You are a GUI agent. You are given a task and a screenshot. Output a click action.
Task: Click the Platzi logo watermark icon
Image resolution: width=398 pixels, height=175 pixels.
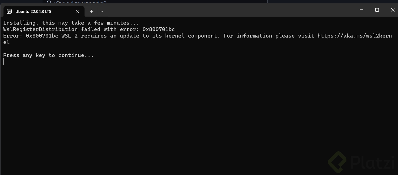tap(337, 162)
